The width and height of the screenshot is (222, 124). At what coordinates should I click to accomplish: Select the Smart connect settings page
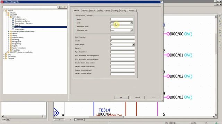point(19,29)
